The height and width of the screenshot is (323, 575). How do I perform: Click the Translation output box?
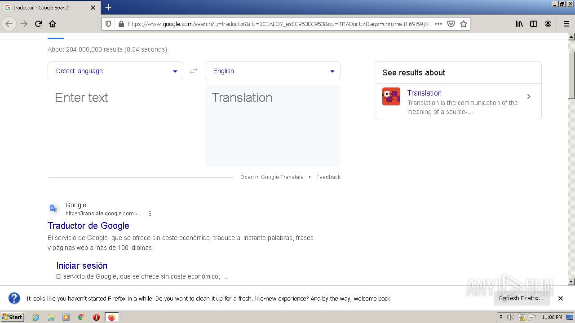point(273,126)
